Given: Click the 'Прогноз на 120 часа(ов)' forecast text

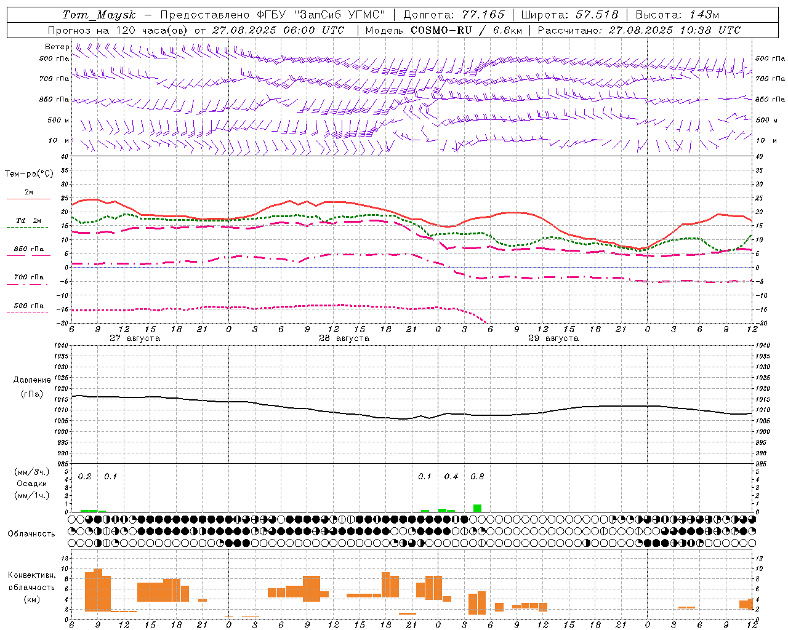Looking at the screenshot, I should click(118, 30).
